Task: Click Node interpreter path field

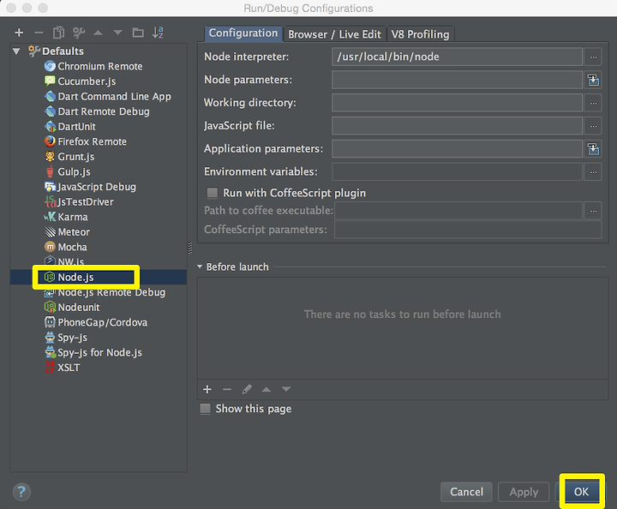Action: pos(457,57)
